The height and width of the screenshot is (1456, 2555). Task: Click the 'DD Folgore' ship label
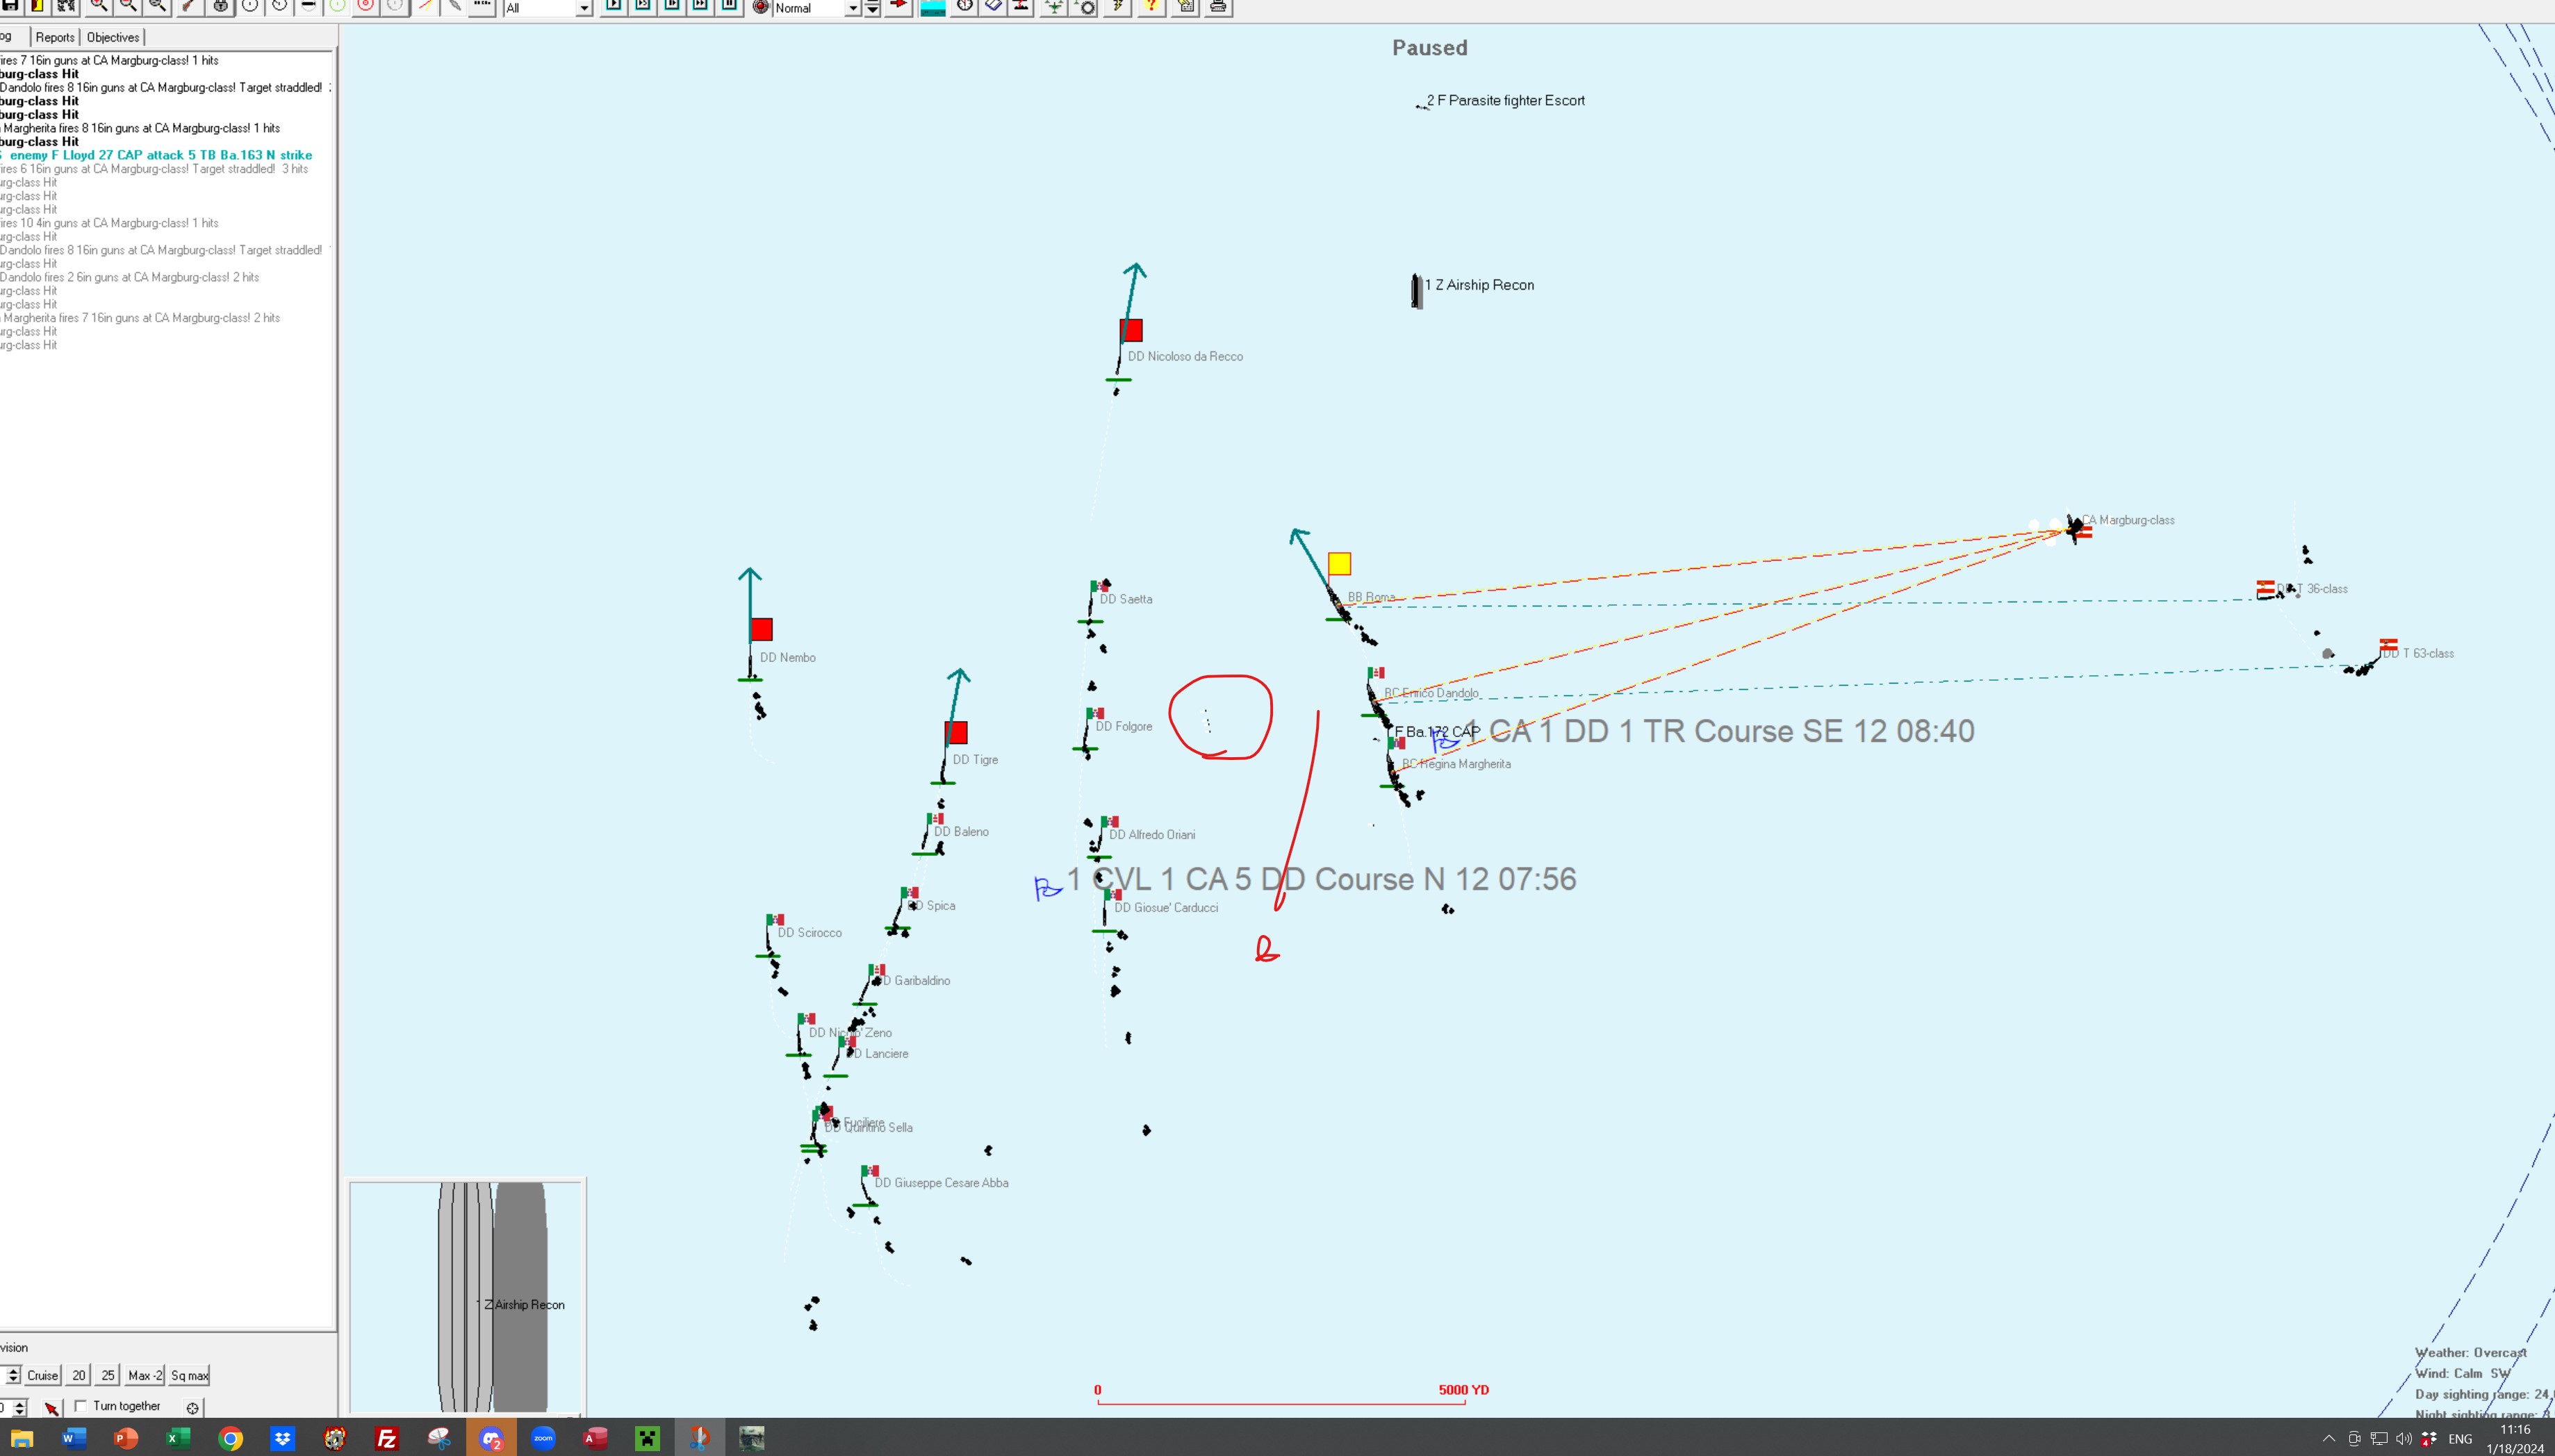coord(1123,726)
